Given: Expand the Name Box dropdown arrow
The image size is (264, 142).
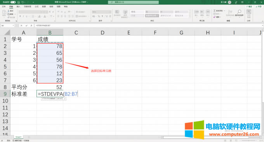Looking at the screenshot, I should [x=13, y=25].
